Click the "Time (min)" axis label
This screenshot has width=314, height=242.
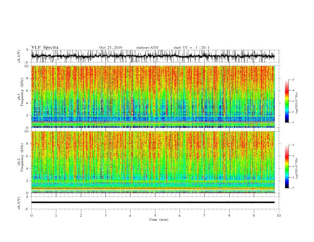[x=159, y=219]
